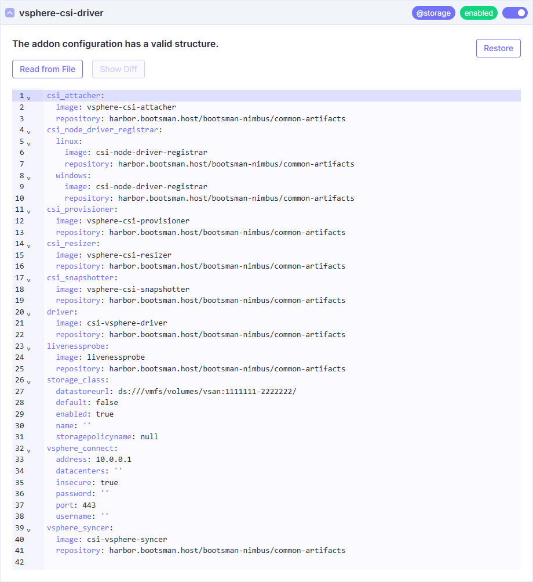Collapse the windows block at line 8
The image size is (533, 582).
point(28,177)
